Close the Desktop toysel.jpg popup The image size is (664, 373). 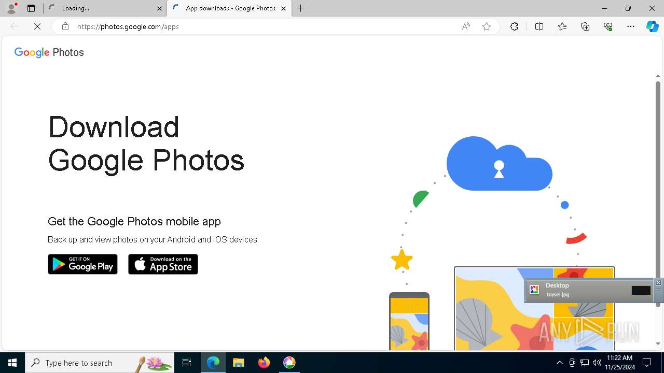pyautogui.click(x=658, y=282)
